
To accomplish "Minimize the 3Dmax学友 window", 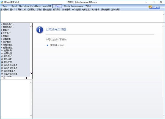I will coord(146,2).
